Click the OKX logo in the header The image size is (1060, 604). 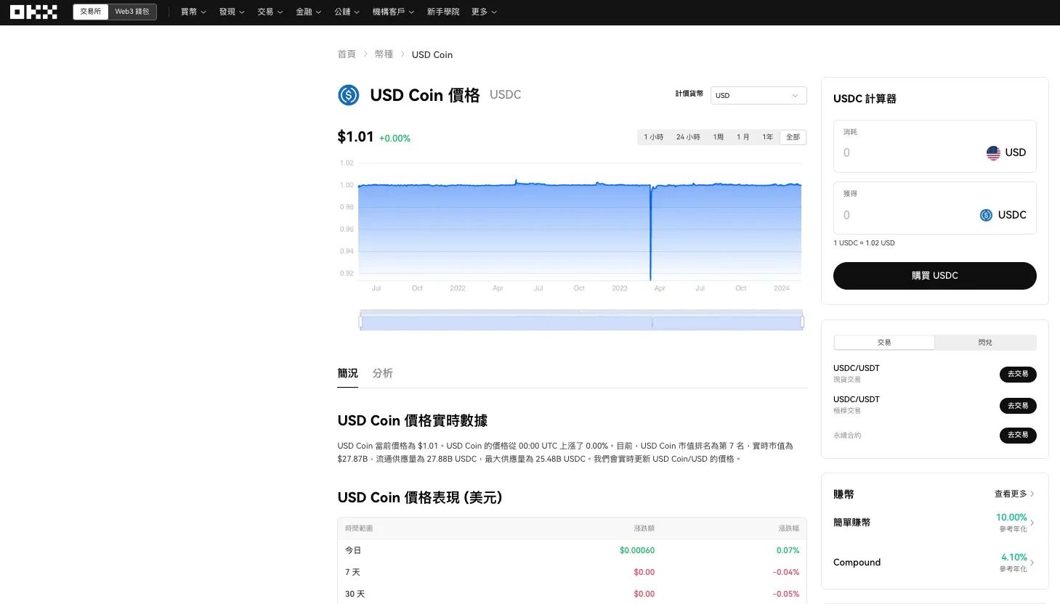click(x=33, y=12)
